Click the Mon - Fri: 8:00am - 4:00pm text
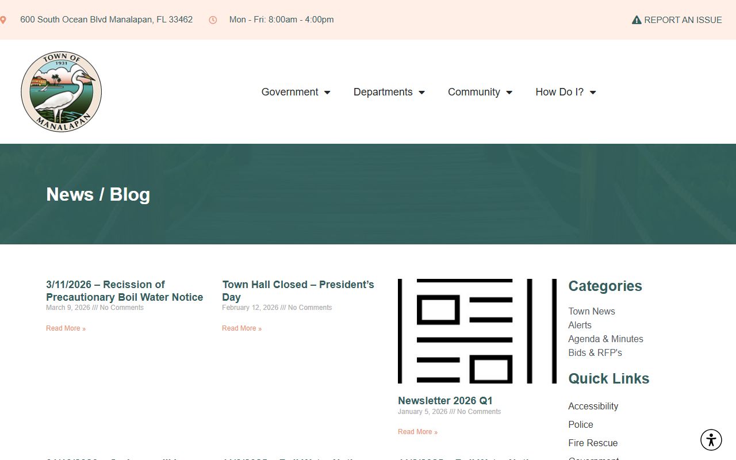This screenshot has height=460, width=736. pyautogui.click(x=281, y=20)
